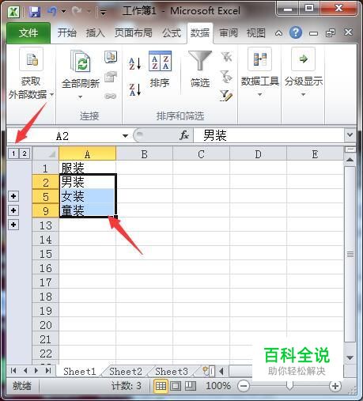Switch to the 视图 tab
This screenshot has height=401, width=363.
[x=255, y=33]
